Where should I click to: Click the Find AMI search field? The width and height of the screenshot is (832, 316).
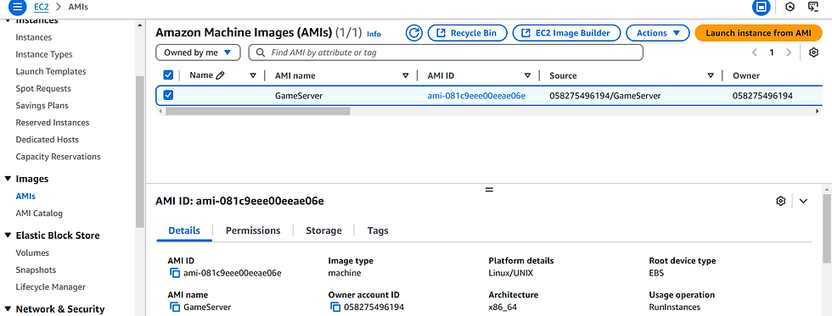(x=446, y=53)
